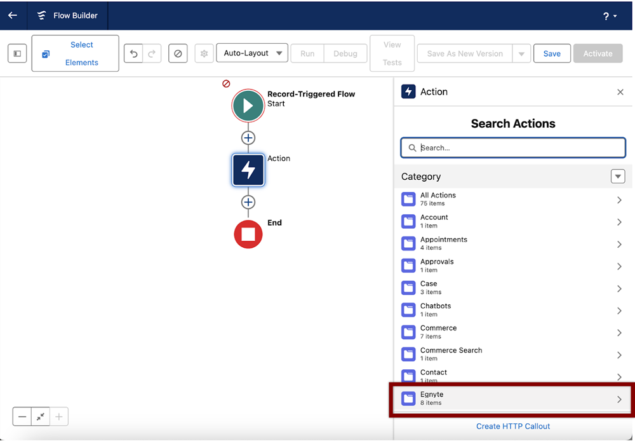Activate the flow
The height and width of the screenshot is (441, 635).
click(598, 53)
